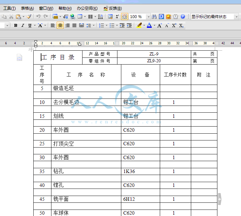Click the show paragraph marks icon
Viewport: 241px width, 216px height.
click(x=117, y=16)
